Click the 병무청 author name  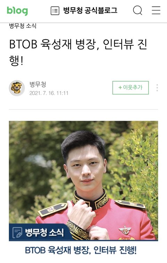click(38, 84)
